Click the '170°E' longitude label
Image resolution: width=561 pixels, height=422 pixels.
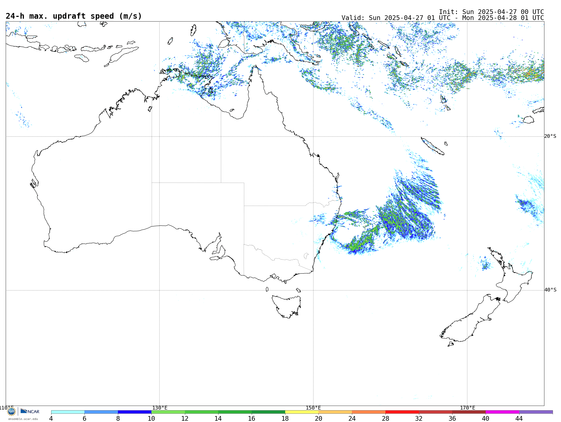468,408
